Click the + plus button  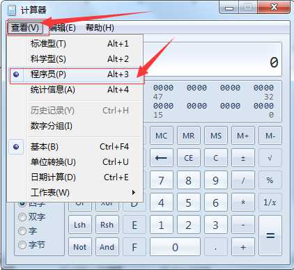click(243, 247)
